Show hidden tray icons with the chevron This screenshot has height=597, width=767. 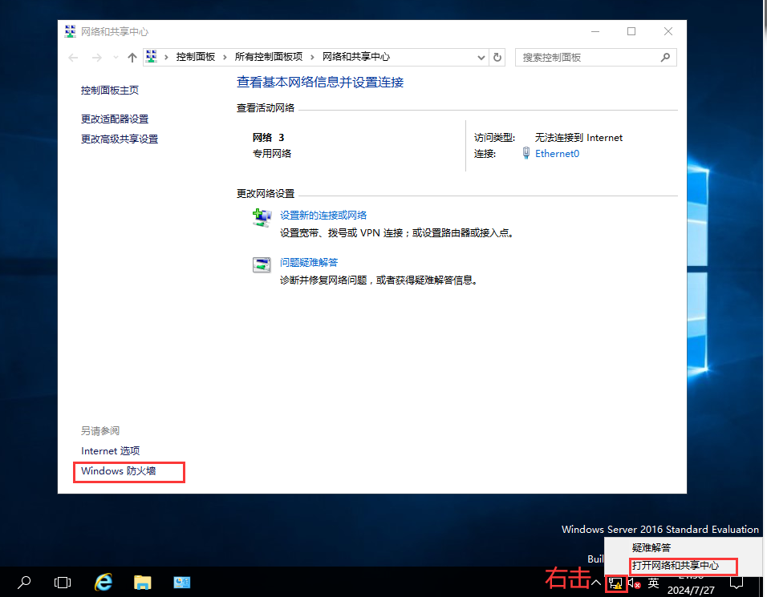point(596,583)
